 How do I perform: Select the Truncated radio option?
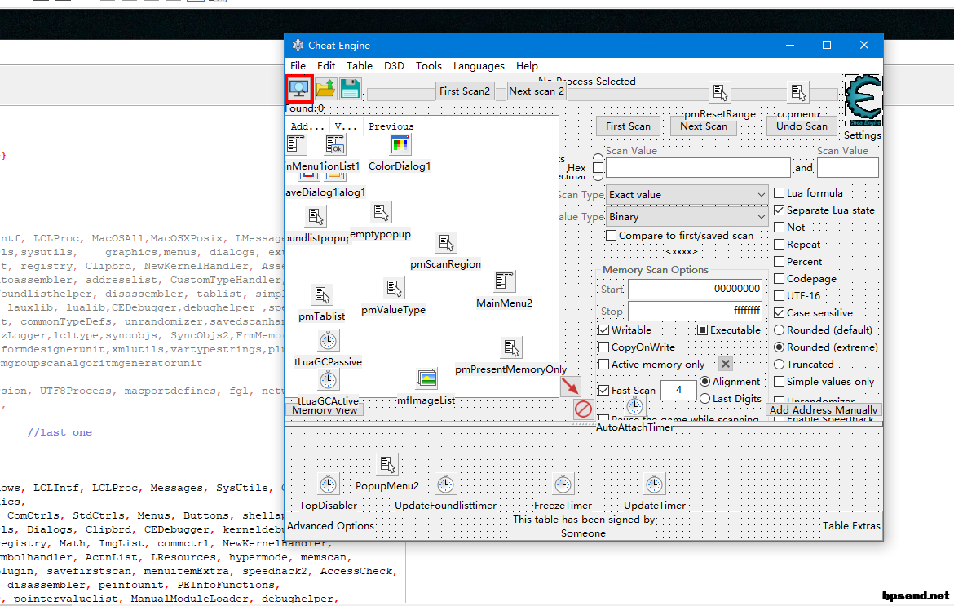(779, 364)
